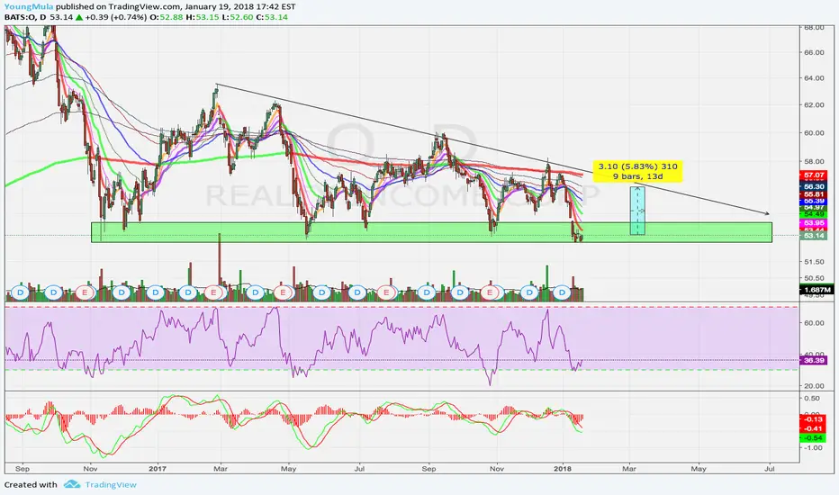Click the C:53.14 close value in header

tap(271, 17)
